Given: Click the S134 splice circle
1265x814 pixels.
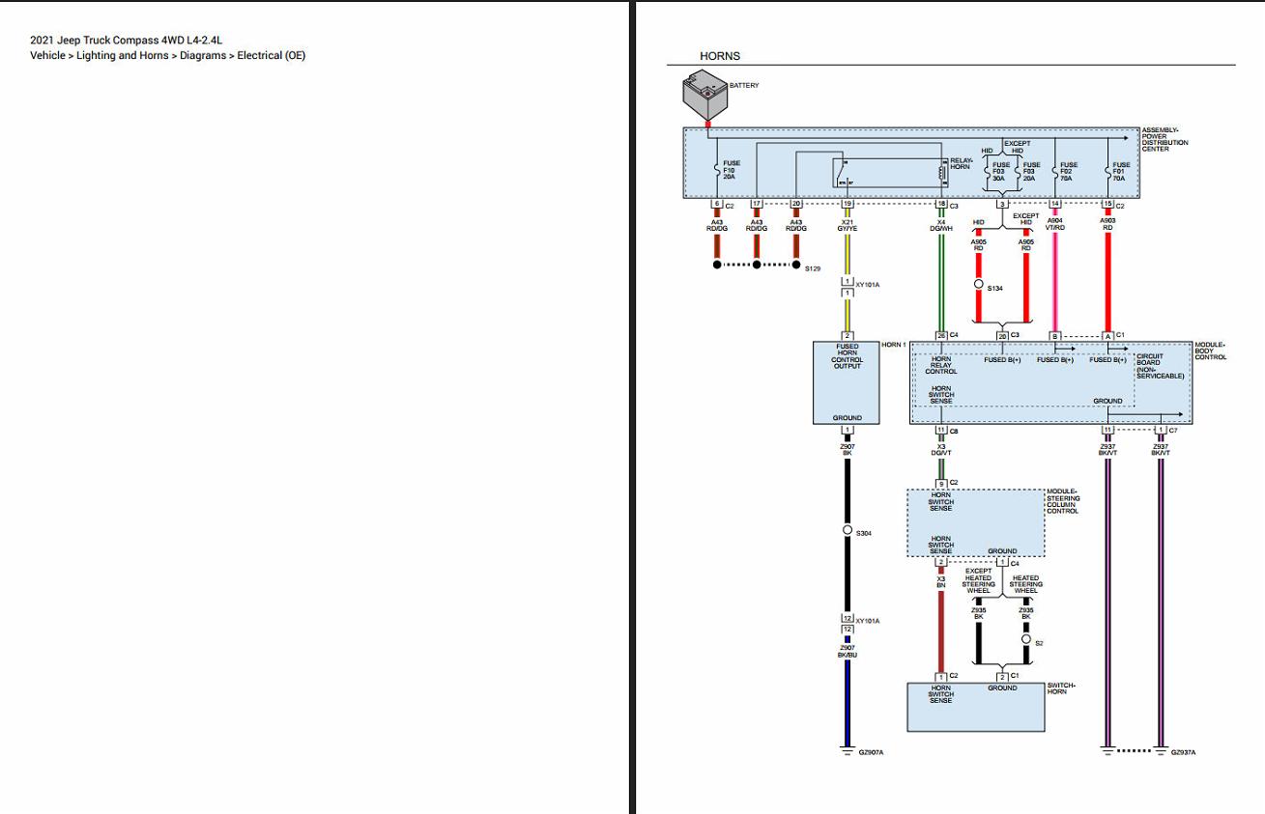Looking at the screenshot, I should (x=978, y=285).
